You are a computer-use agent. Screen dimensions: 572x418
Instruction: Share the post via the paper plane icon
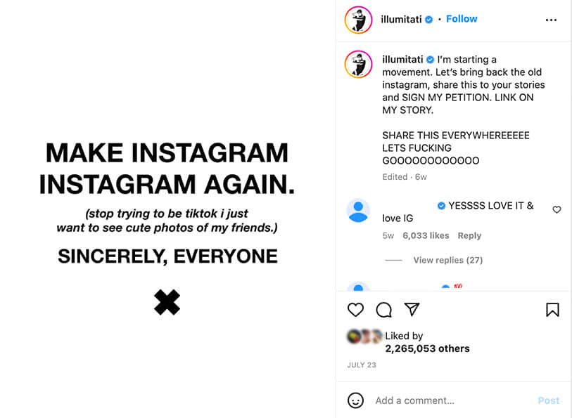(411, 309)
